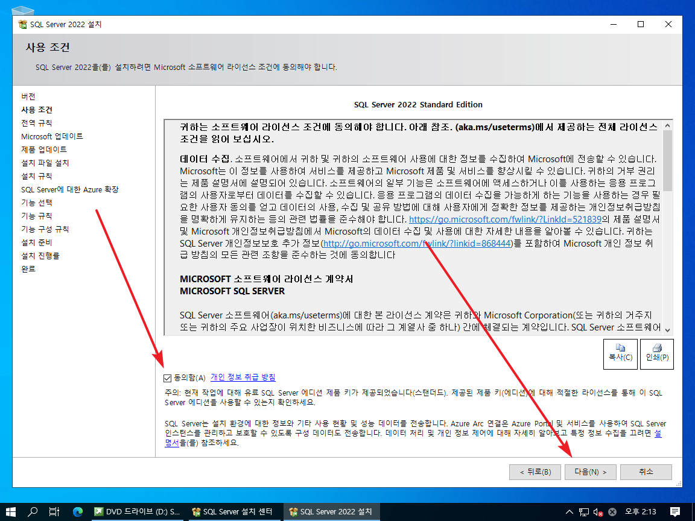The image size is (695, 521).
Task: Launch Microsoft Edge from the taskbar
Action: [78, 512]
